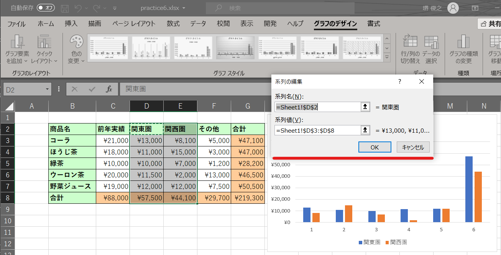Open the practice6.xlsx title dropdown
The image size is (501, 255).
coord(184,8)
